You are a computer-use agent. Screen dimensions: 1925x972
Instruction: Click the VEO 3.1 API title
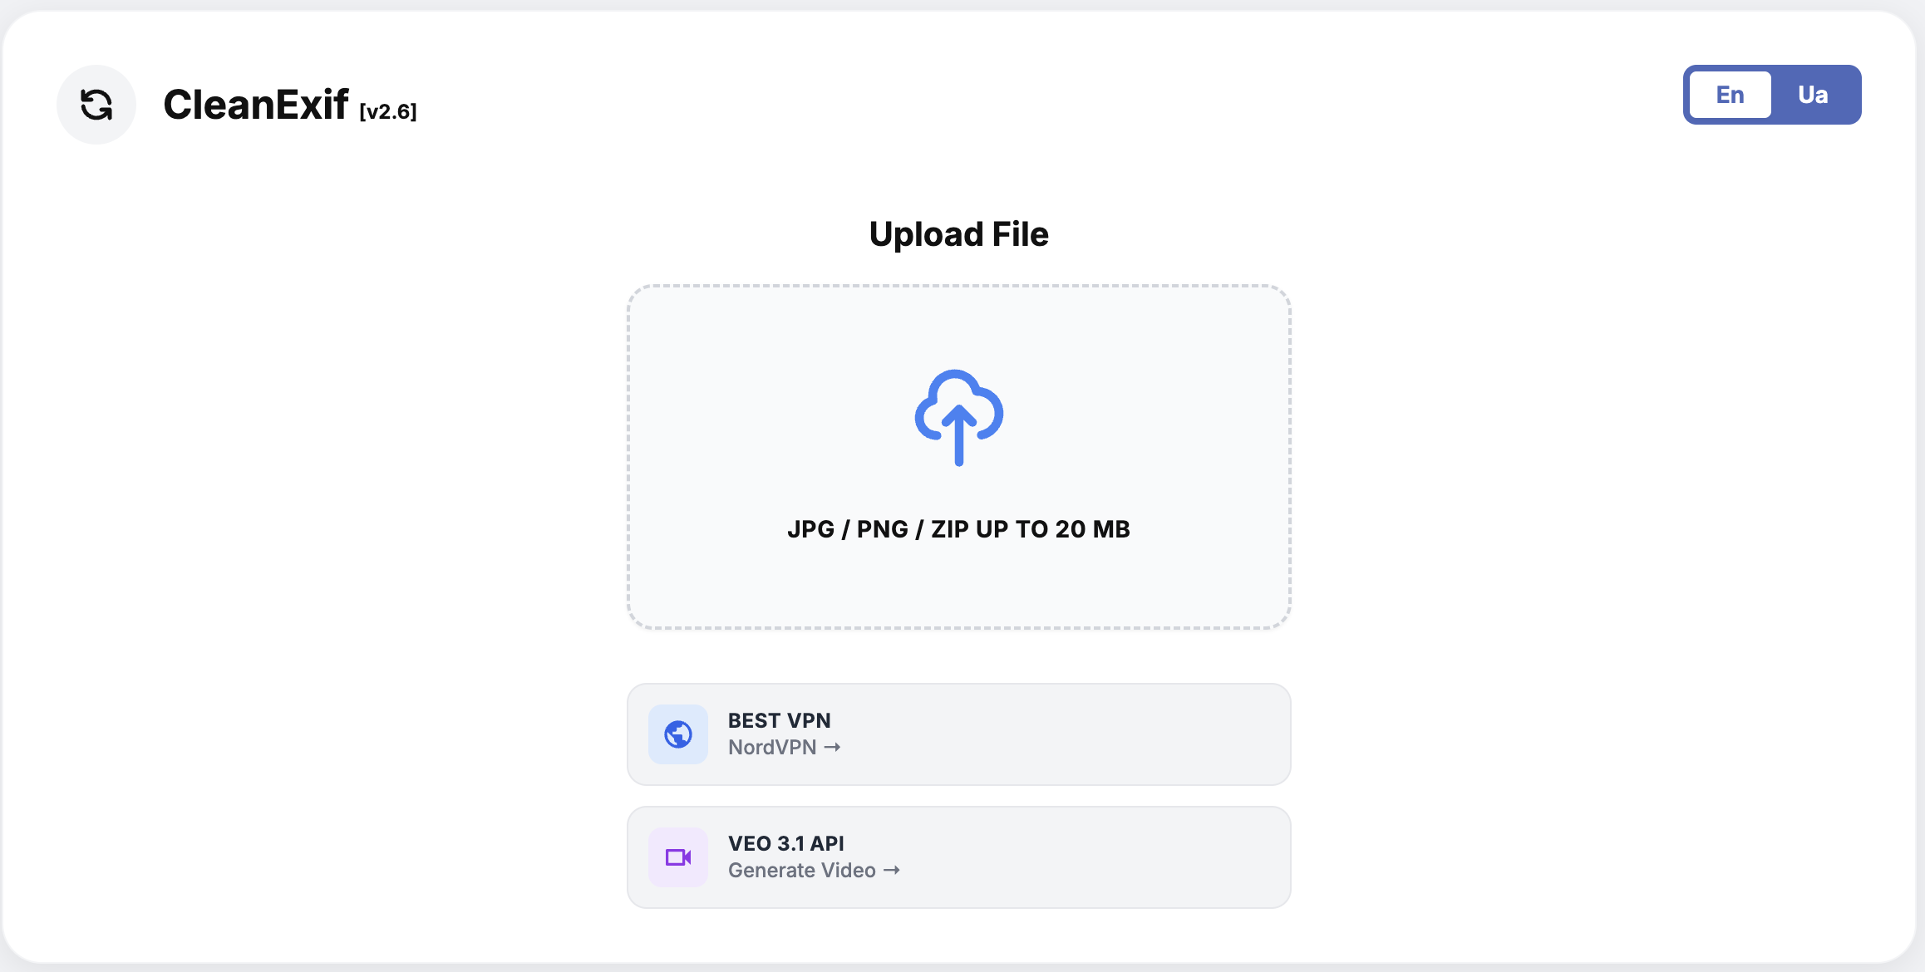click(785, 843)
